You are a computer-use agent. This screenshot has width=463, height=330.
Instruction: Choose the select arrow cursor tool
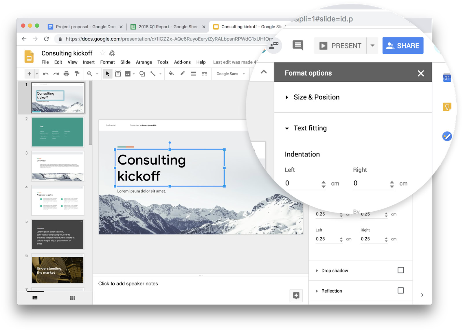tap(107, 74)
